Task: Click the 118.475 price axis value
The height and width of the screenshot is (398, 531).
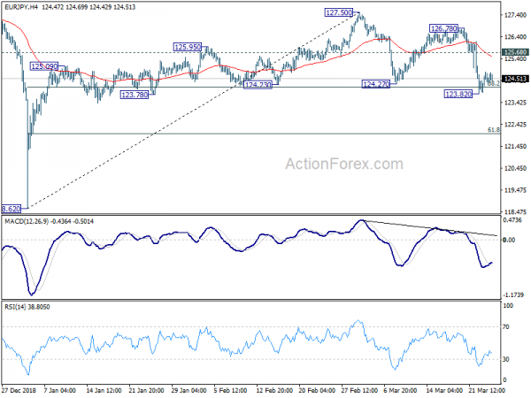Action: (515, 212)
